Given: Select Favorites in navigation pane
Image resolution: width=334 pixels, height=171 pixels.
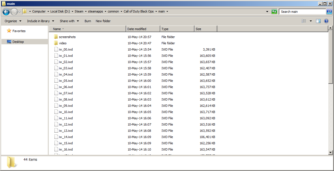Looking at the screenshot, I should (19, 31).
